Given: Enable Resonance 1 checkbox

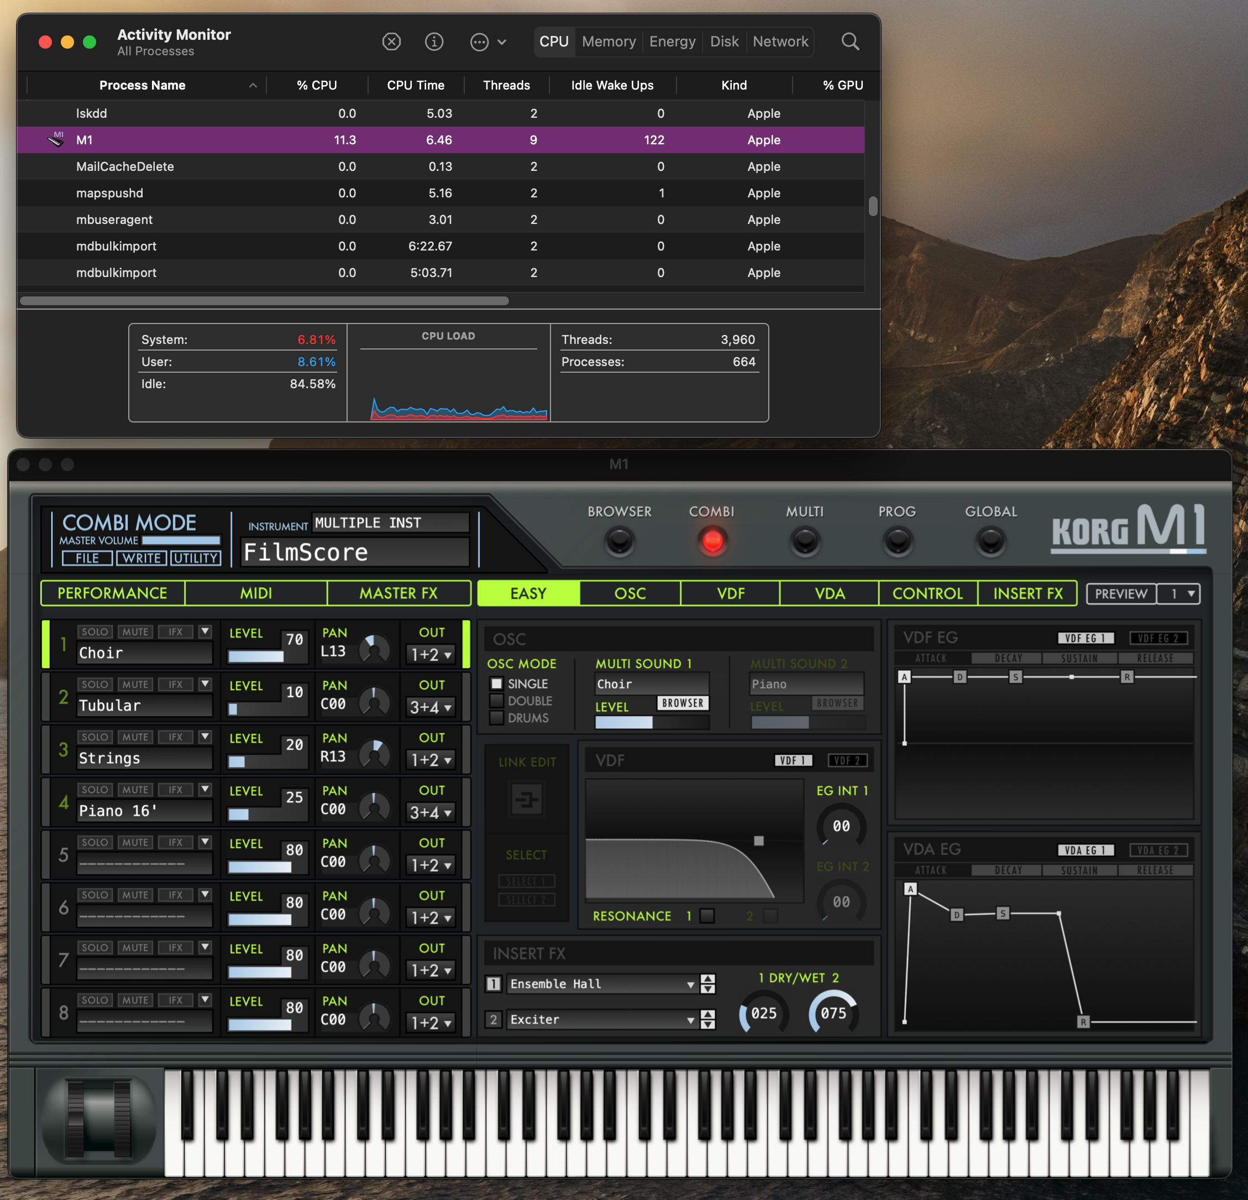Looking at the screenshot, I should coord(707,916).
